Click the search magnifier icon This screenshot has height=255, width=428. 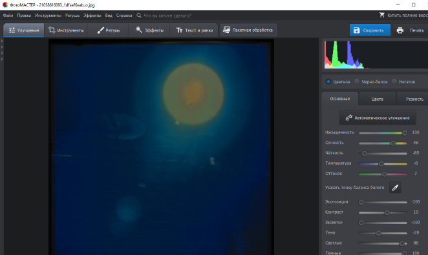tap(139, 15)
